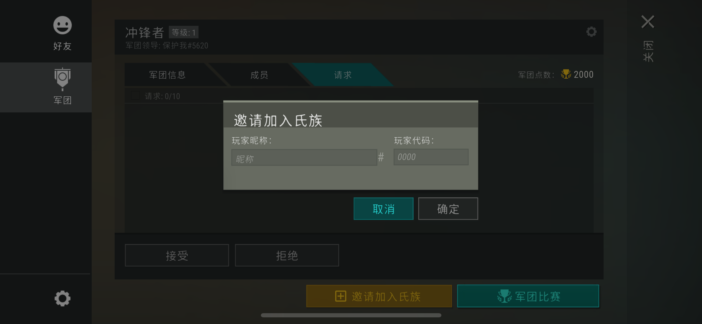Image resolution: width=702 pixels, height=324 pixels.
Task: Cancel the invite dialog with 取消
Action: [x=383, y=209]
